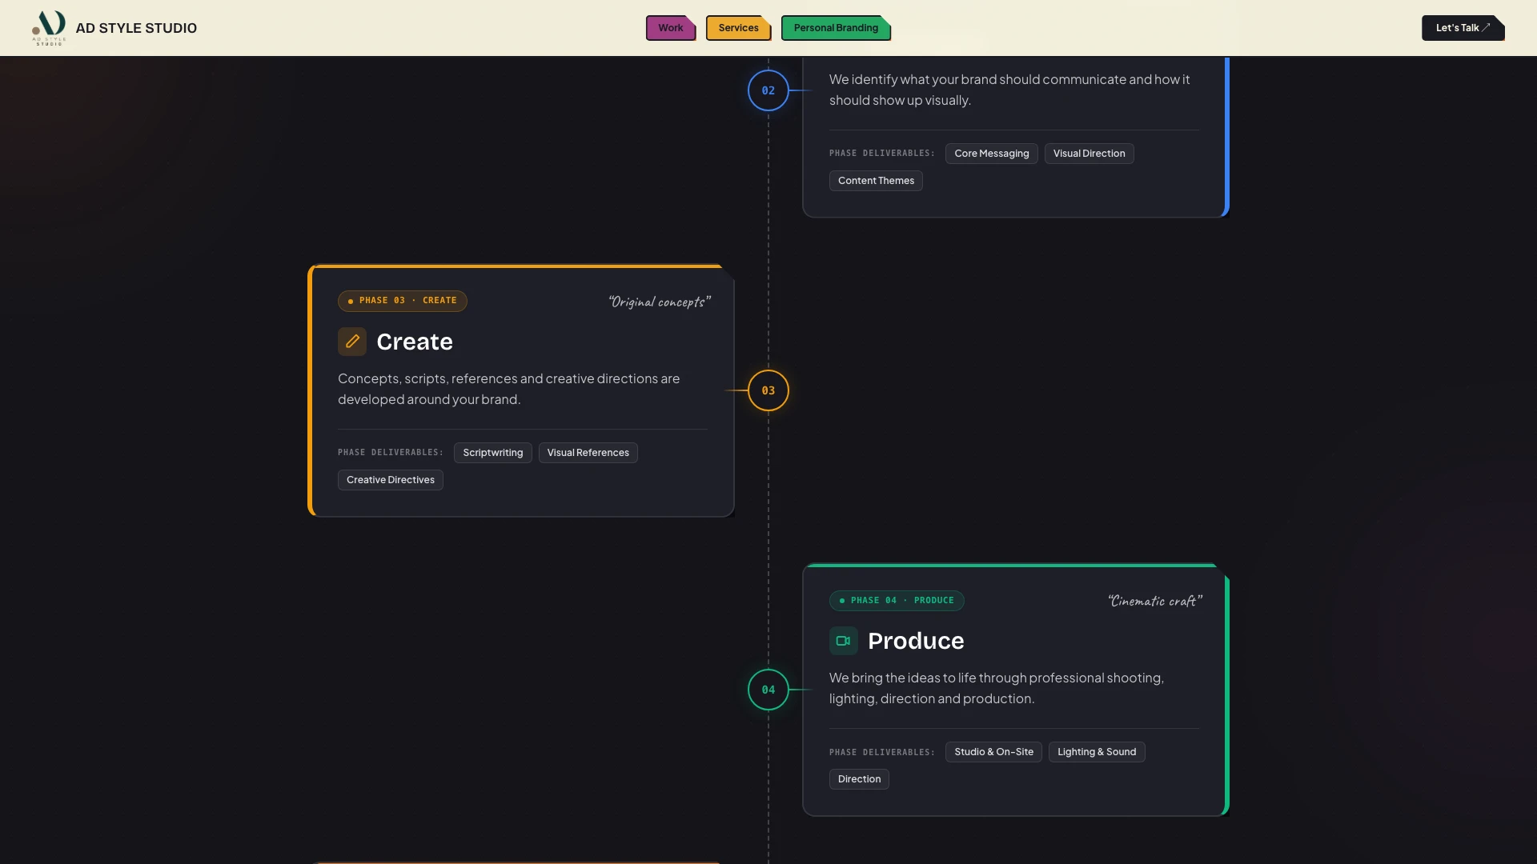The height and width of the screenshot is (864, 1537).
Task: Open the Services nav tab
Action: click(738, 28)
